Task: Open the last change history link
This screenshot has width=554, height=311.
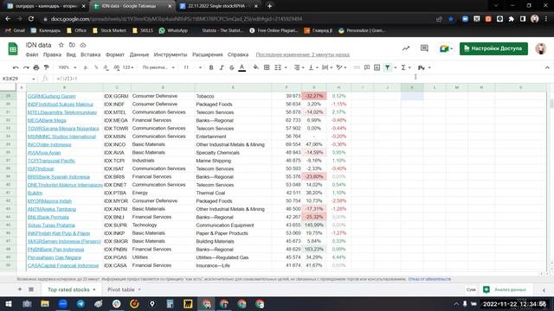Action: (303, 54)
